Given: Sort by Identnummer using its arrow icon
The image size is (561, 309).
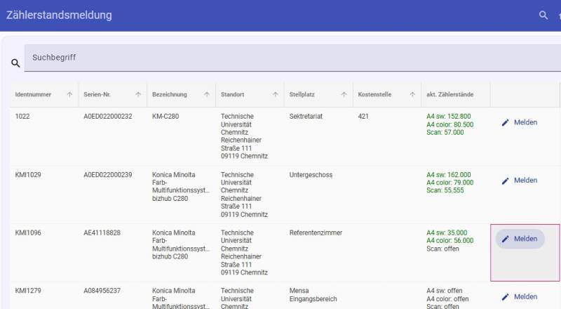Looking at the screenshot, I should tap(69, 94).
